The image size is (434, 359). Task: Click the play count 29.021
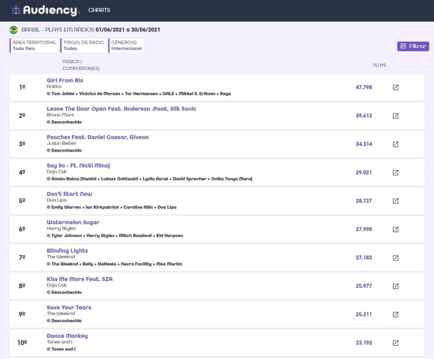click(364, 173)
